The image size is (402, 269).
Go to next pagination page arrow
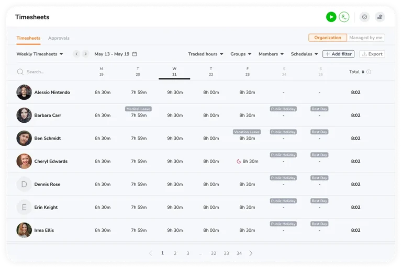251,253
